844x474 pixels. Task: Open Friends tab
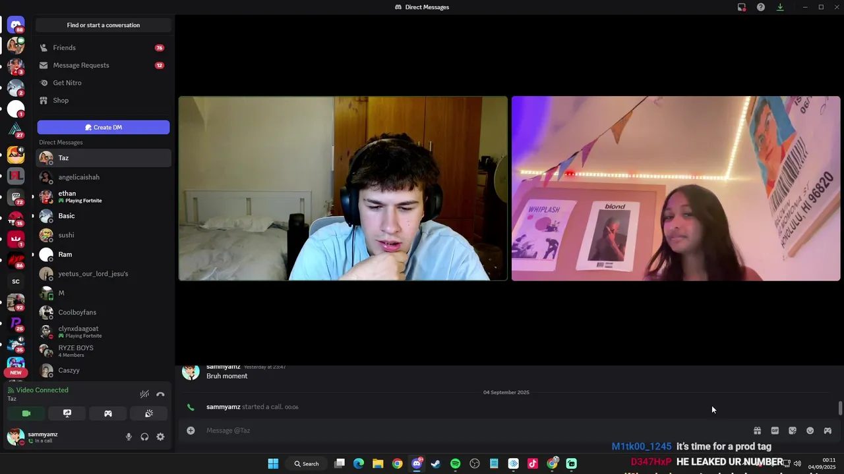tap(104, 48)
